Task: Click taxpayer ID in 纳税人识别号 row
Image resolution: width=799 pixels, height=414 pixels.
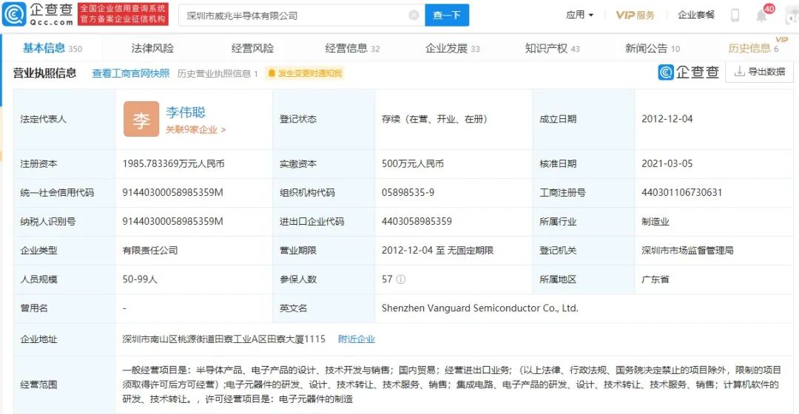Action: click(x=172, y=222)
